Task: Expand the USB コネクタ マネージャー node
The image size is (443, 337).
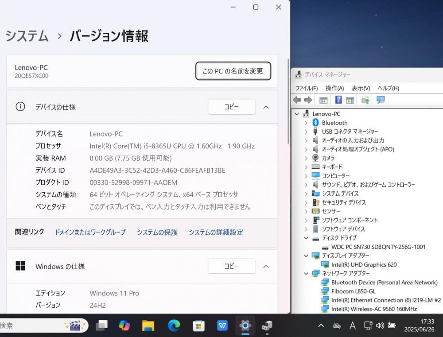Action: [x=306, y=132]
